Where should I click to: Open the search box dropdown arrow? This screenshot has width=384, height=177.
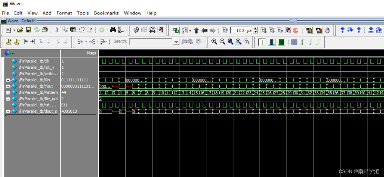pyautogui.click(x=176, y=42)
